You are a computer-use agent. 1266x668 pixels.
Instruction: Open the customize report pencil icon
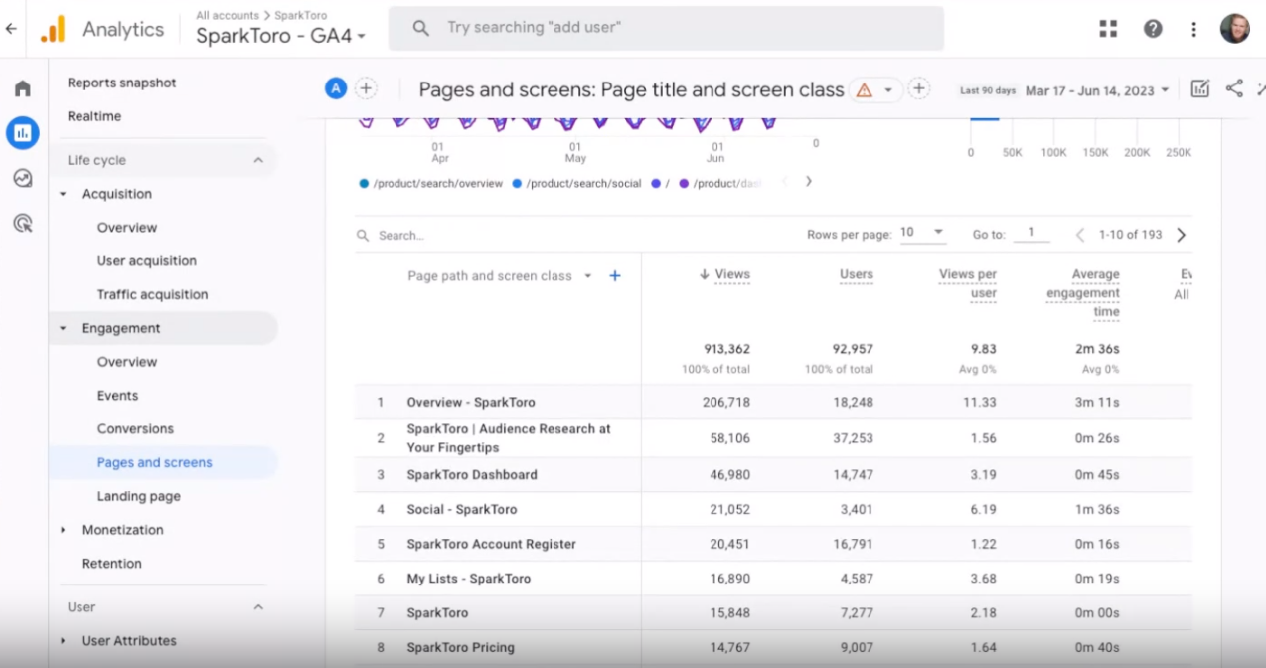point(1200,89)
